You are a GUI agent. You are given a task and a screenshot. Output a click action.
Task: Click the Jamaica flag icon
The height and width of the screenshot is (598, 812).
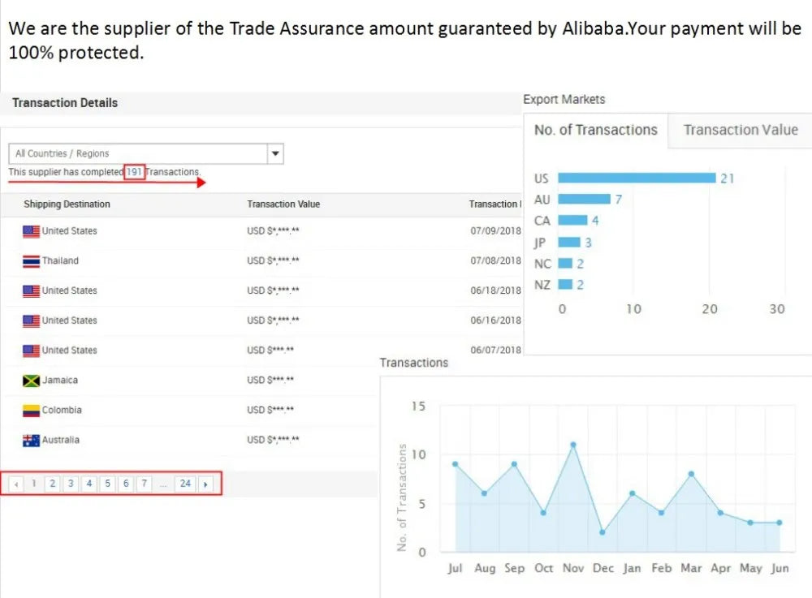point(31,381)
